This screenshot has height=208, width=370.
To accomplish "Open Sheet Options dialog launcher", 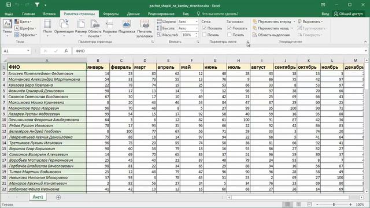I will 248,42.
